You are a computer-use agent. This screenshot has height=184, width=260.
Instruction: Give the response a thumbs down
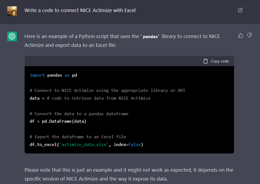(249, 35)
